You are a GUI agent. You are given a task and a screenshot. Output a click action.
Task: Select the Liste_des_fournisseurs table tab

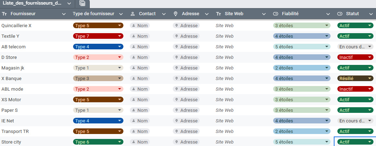[x=32, y=3]
